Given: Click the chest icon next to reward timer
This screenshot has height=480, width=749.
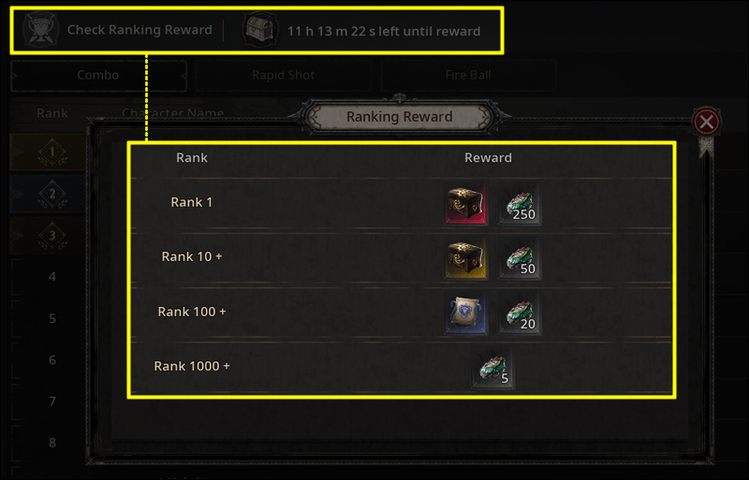Looking at the screenshot, I should 260,30.
